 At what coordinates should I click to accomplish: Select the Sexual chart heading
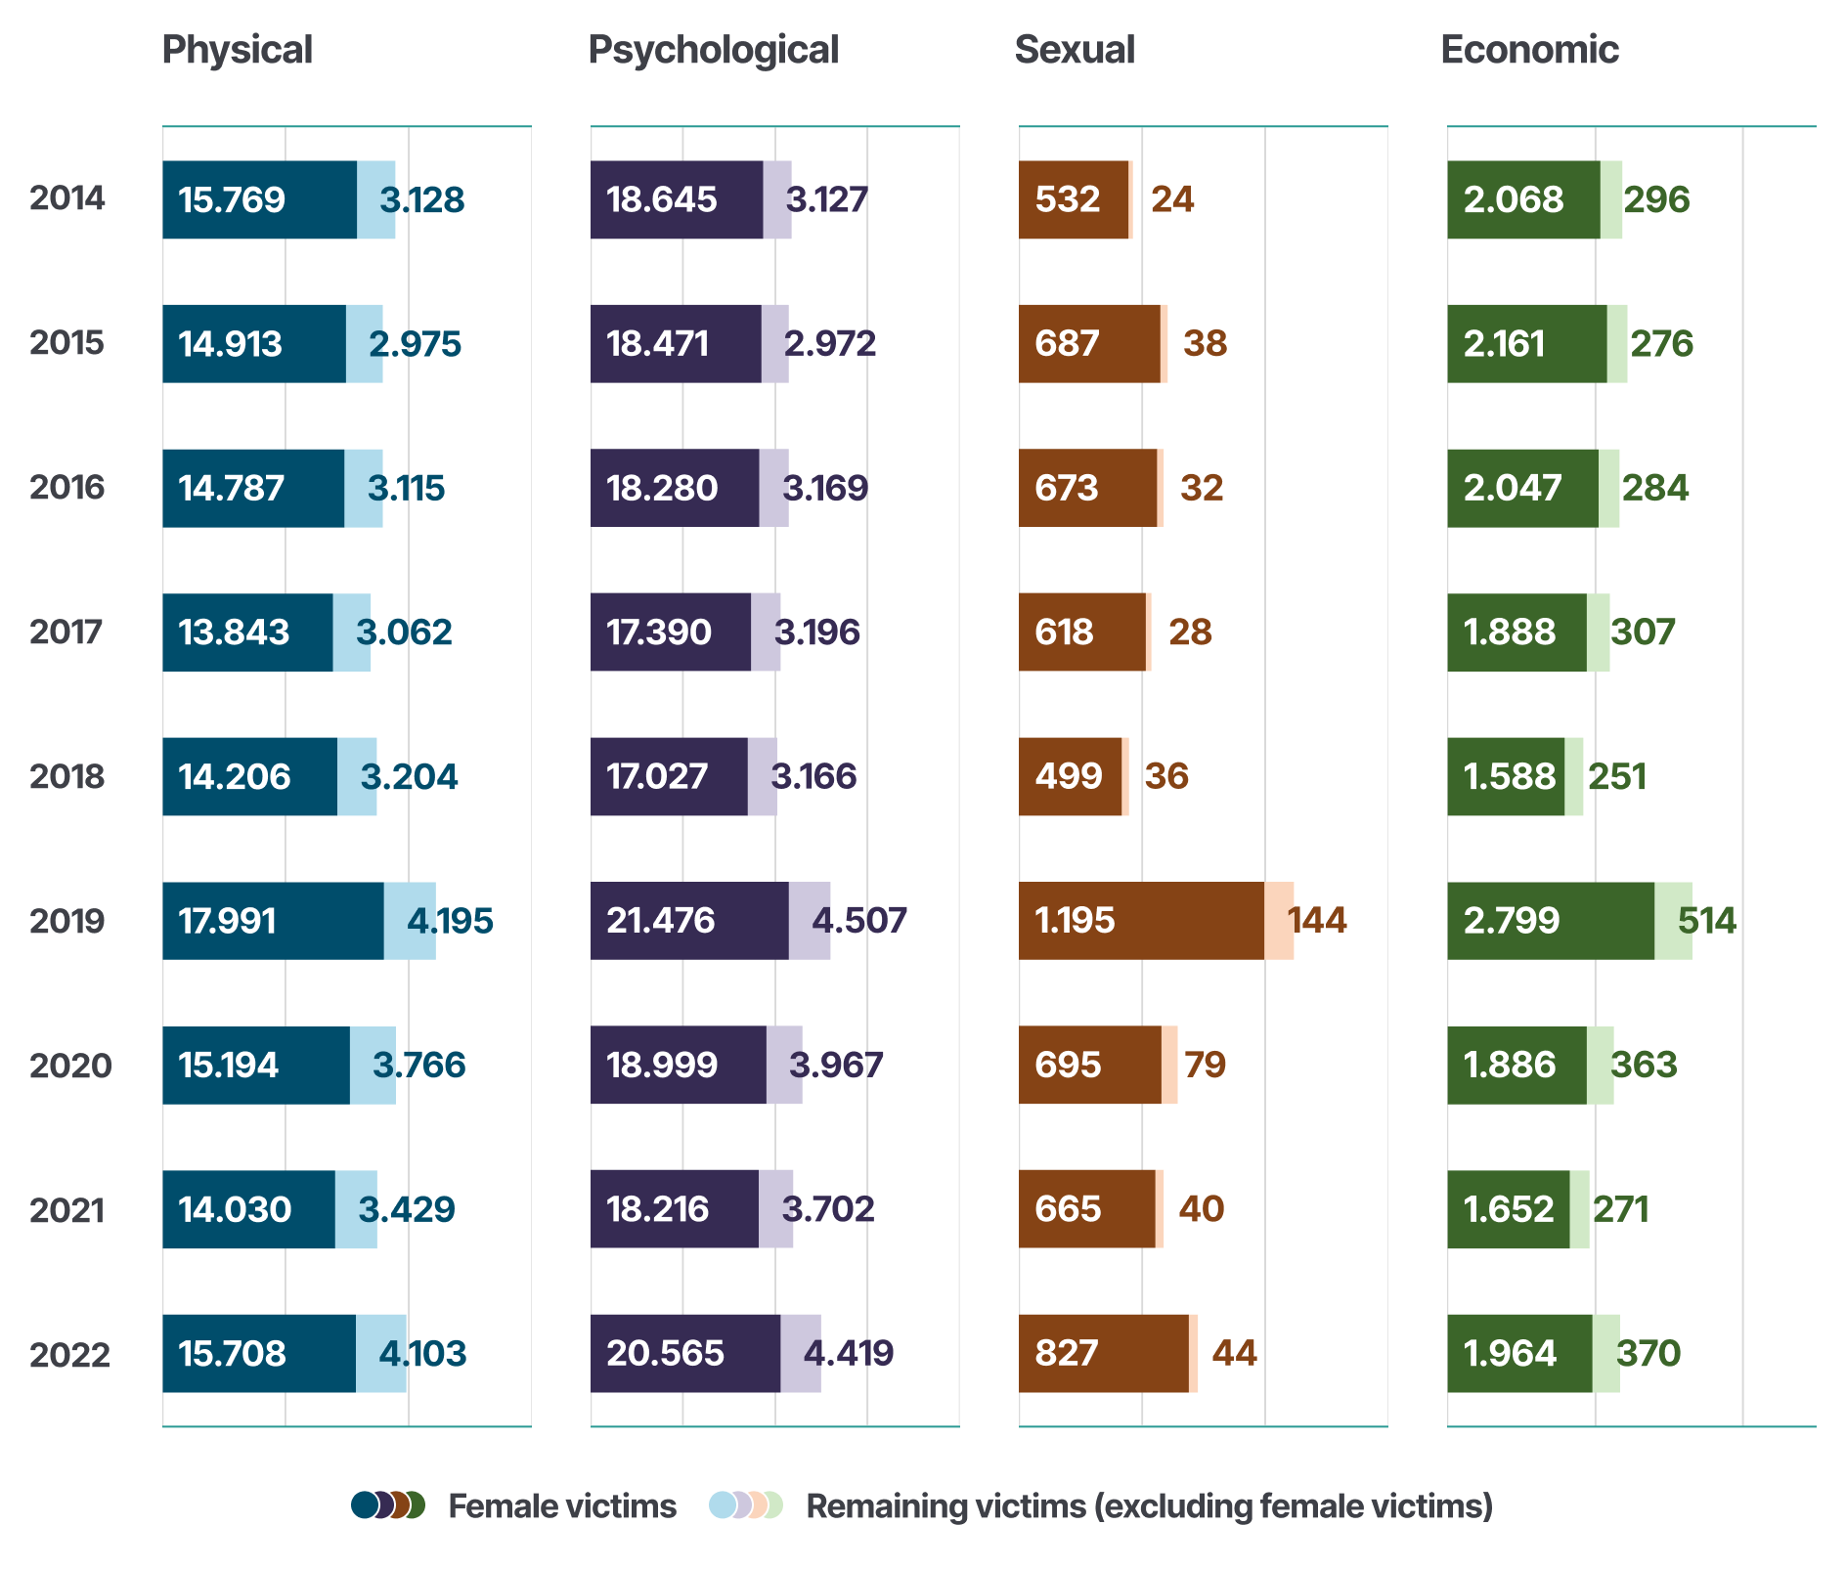(1075, 50)
